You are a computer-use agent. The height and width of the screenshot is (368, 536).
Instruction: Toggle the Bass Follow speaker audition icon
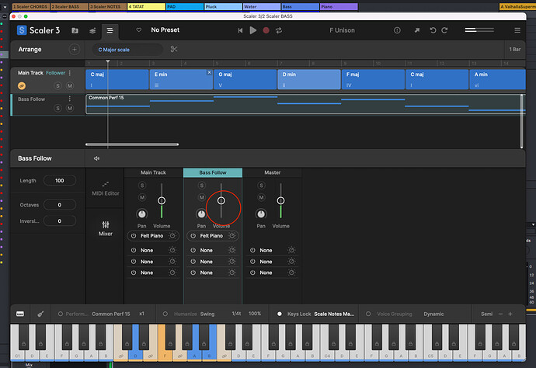97,158
